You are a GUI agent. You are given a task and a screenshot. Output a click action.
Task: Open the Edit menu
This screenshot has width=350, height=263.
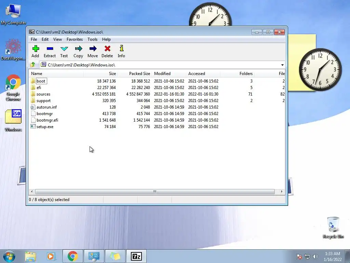coord(45,39)
